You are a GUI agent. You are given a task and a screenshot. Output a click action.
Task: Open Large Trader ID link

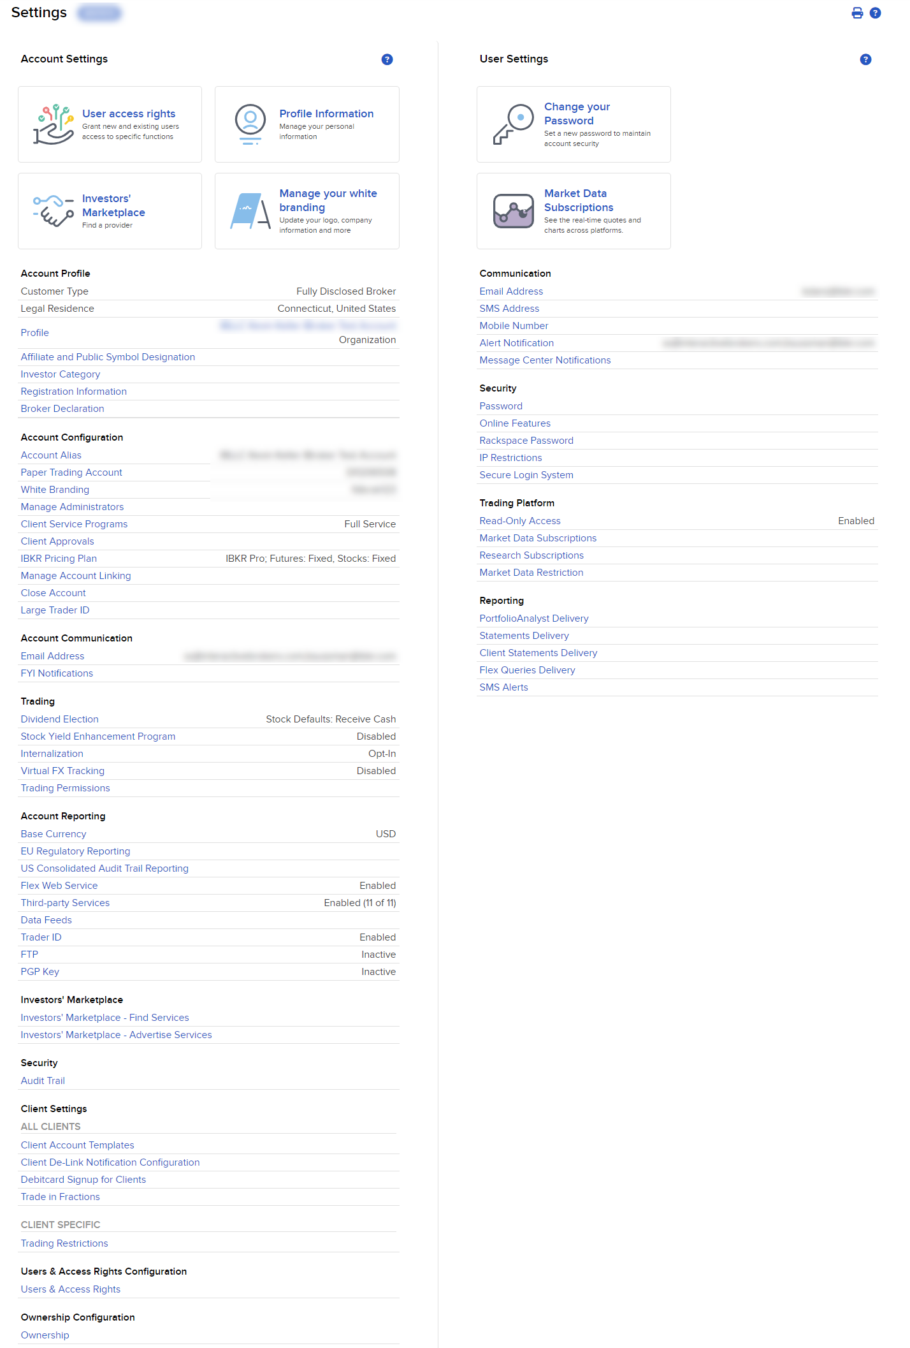55,610
